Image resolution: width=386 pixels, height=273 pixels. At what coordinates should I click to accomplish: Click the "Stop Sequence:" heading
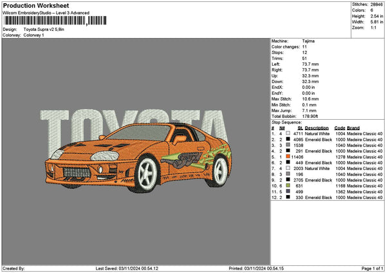(286, 122)
